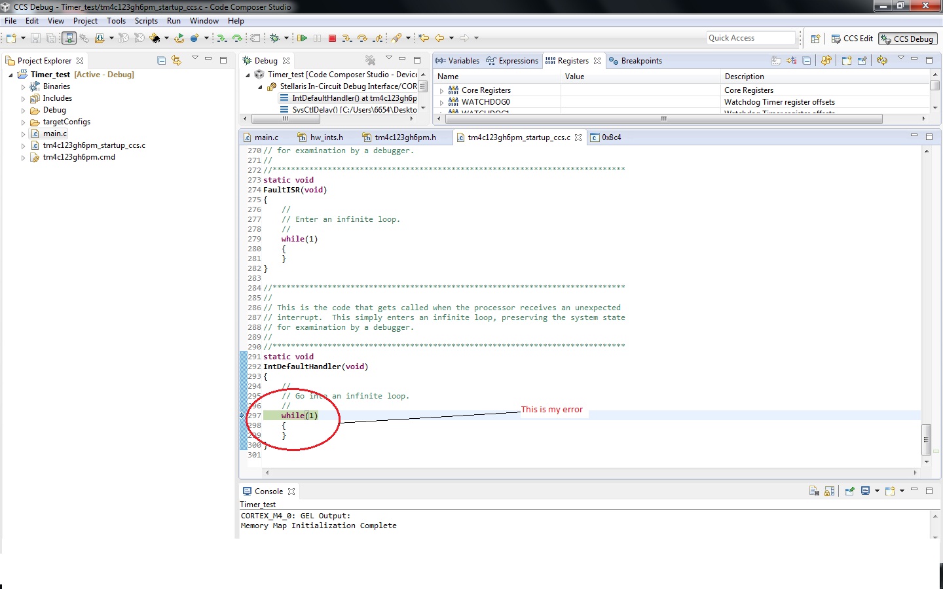
Task: Collapse the Timer_test project node
Action: (x=10, y=75)
